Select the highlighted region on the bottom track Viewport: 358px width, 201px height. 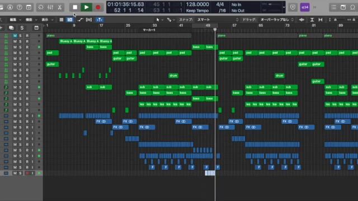[210, 173]
